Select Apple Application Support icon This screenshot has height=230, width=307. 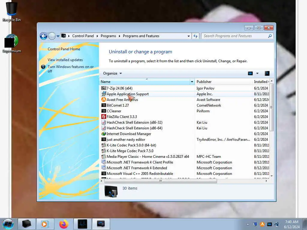[103, 94]
